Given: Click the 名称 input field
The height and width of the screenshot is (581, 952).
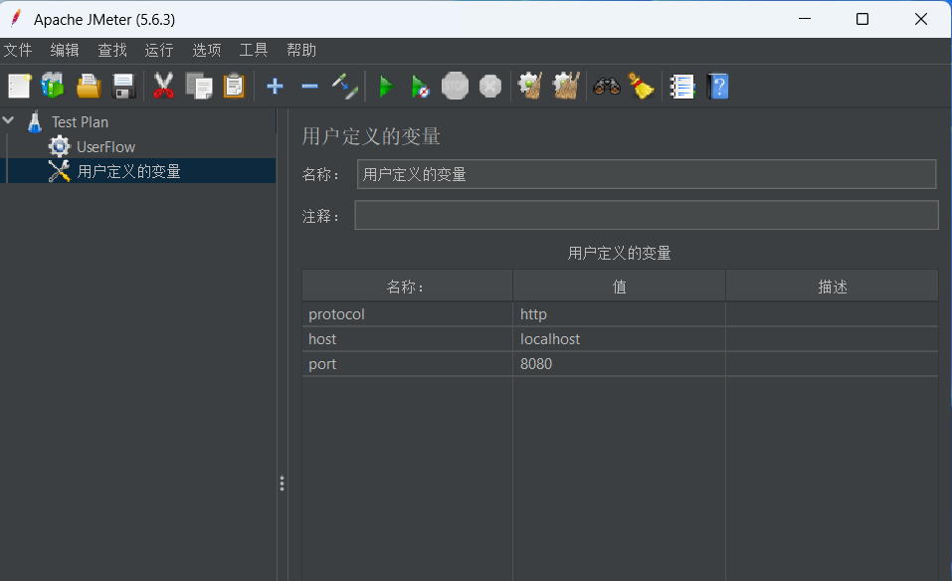Looking at the screenshot, I should tap(647, 174).
